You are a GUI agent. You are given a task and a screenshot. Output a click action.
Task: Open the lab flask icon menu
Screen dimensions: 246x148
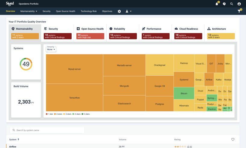coord(127,11)
